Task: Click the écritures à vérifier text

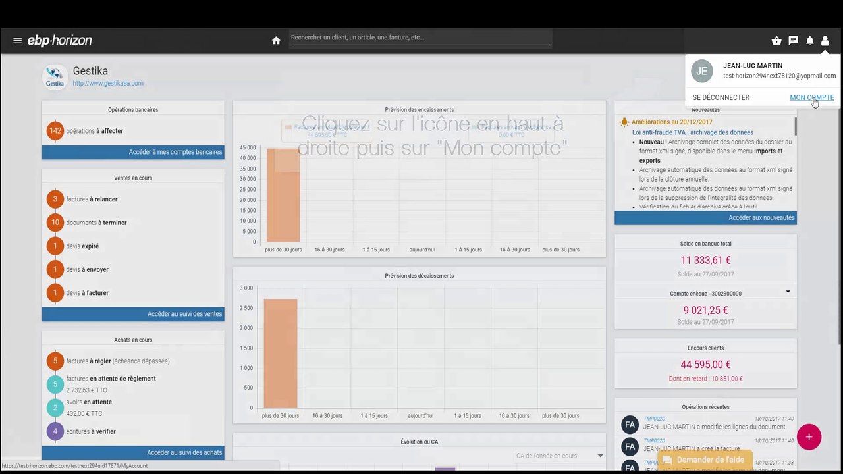Action: [x=91, y=432]
